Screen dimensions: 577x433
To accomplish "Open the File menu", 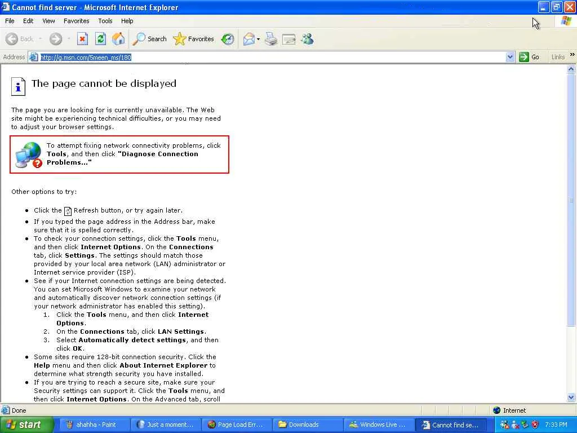I will coord(10,21).
